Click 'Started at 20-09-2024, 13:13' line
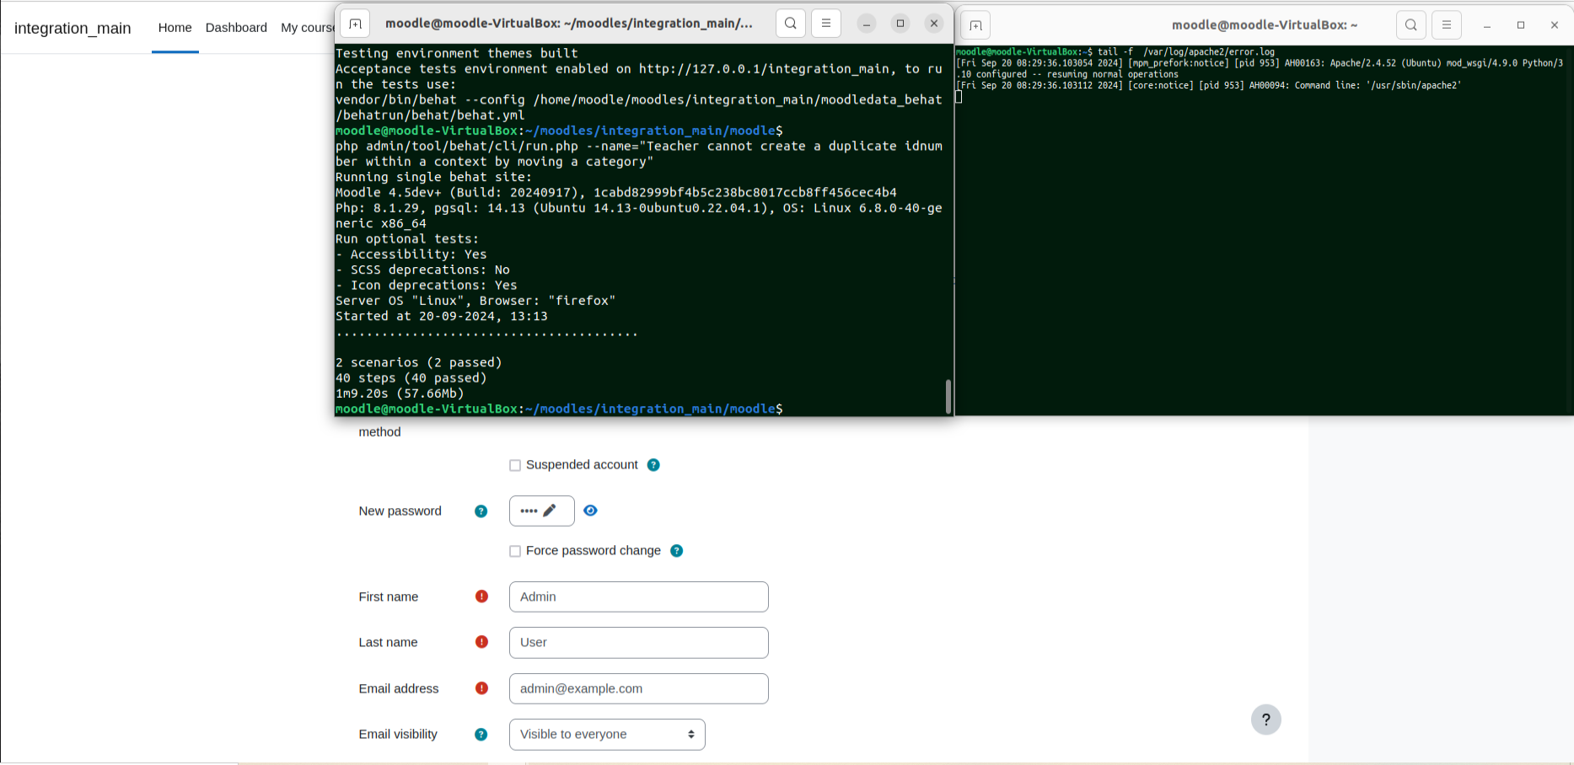This screenshot has height=765, width=1574. pyautogui.click(x=442, y=316)
